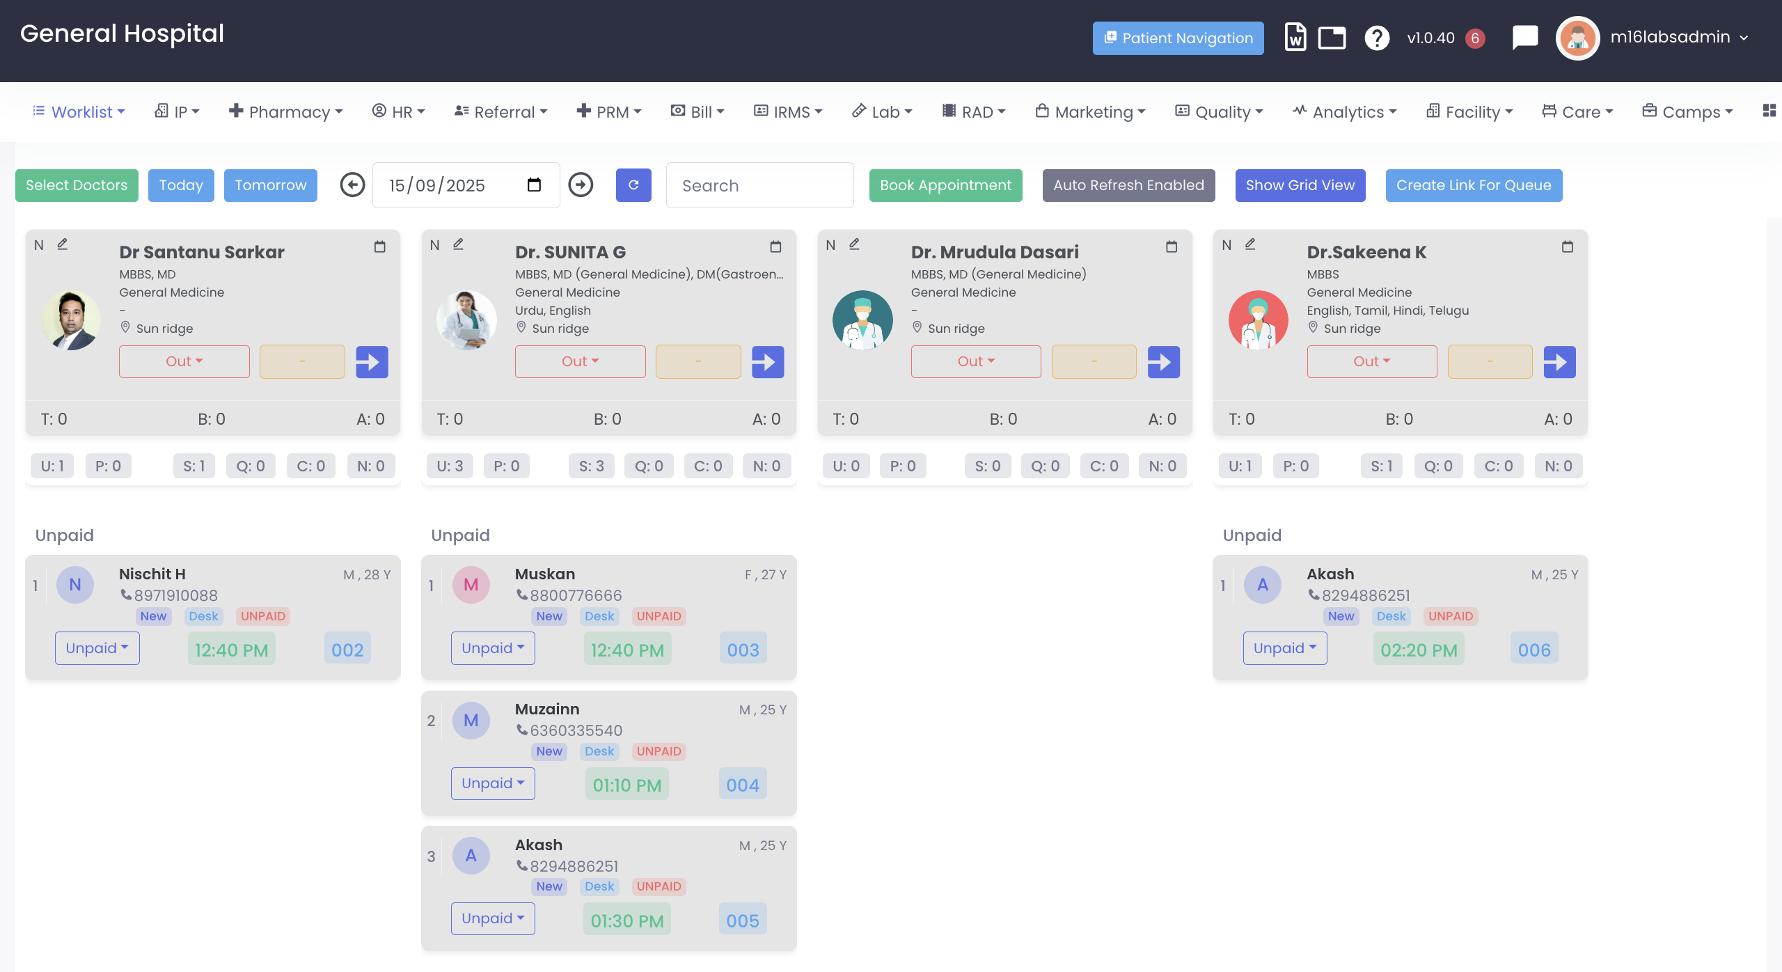
Task: Click the blue refresh icon button
Action: point(633,185)
